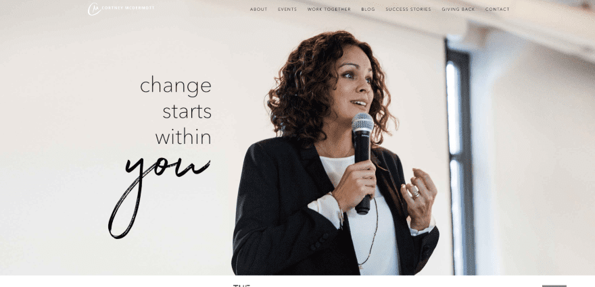The image size is (595, 287).
Task: Click the speaker's microphone in hero photo
Action: click(362, 163)
